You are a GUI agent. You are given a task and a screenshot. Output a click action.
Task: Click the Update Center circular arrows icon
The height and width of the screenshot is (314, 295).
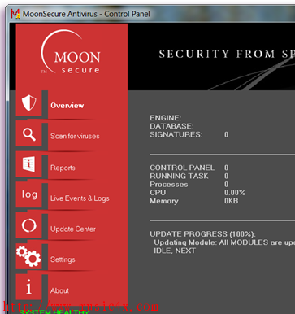click(29, 225)
